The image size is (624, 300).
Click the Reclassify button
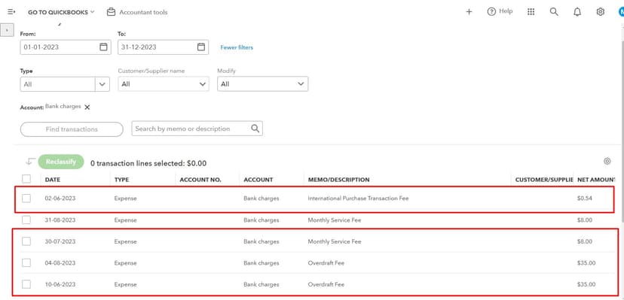click(61, 162)
